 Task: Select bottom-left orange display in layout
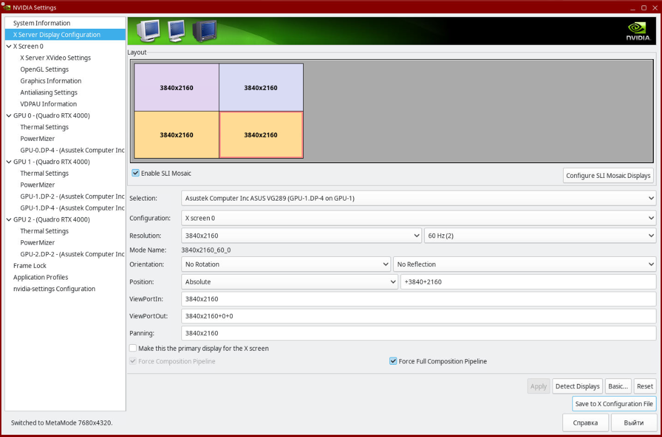(x=176, y=135)
